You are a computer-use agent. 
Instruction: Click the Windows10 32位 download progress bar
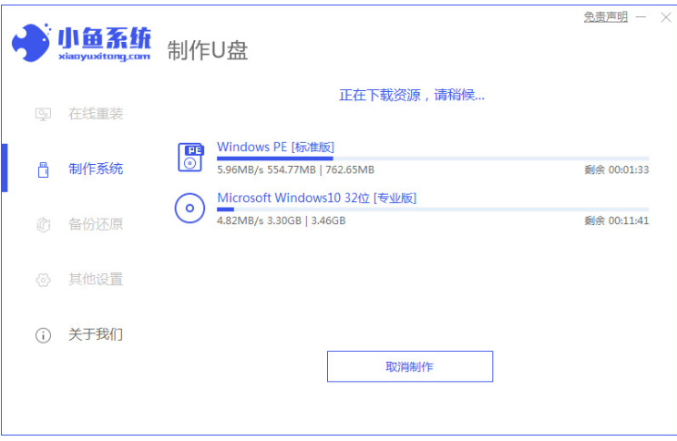(x=433, y=210)
